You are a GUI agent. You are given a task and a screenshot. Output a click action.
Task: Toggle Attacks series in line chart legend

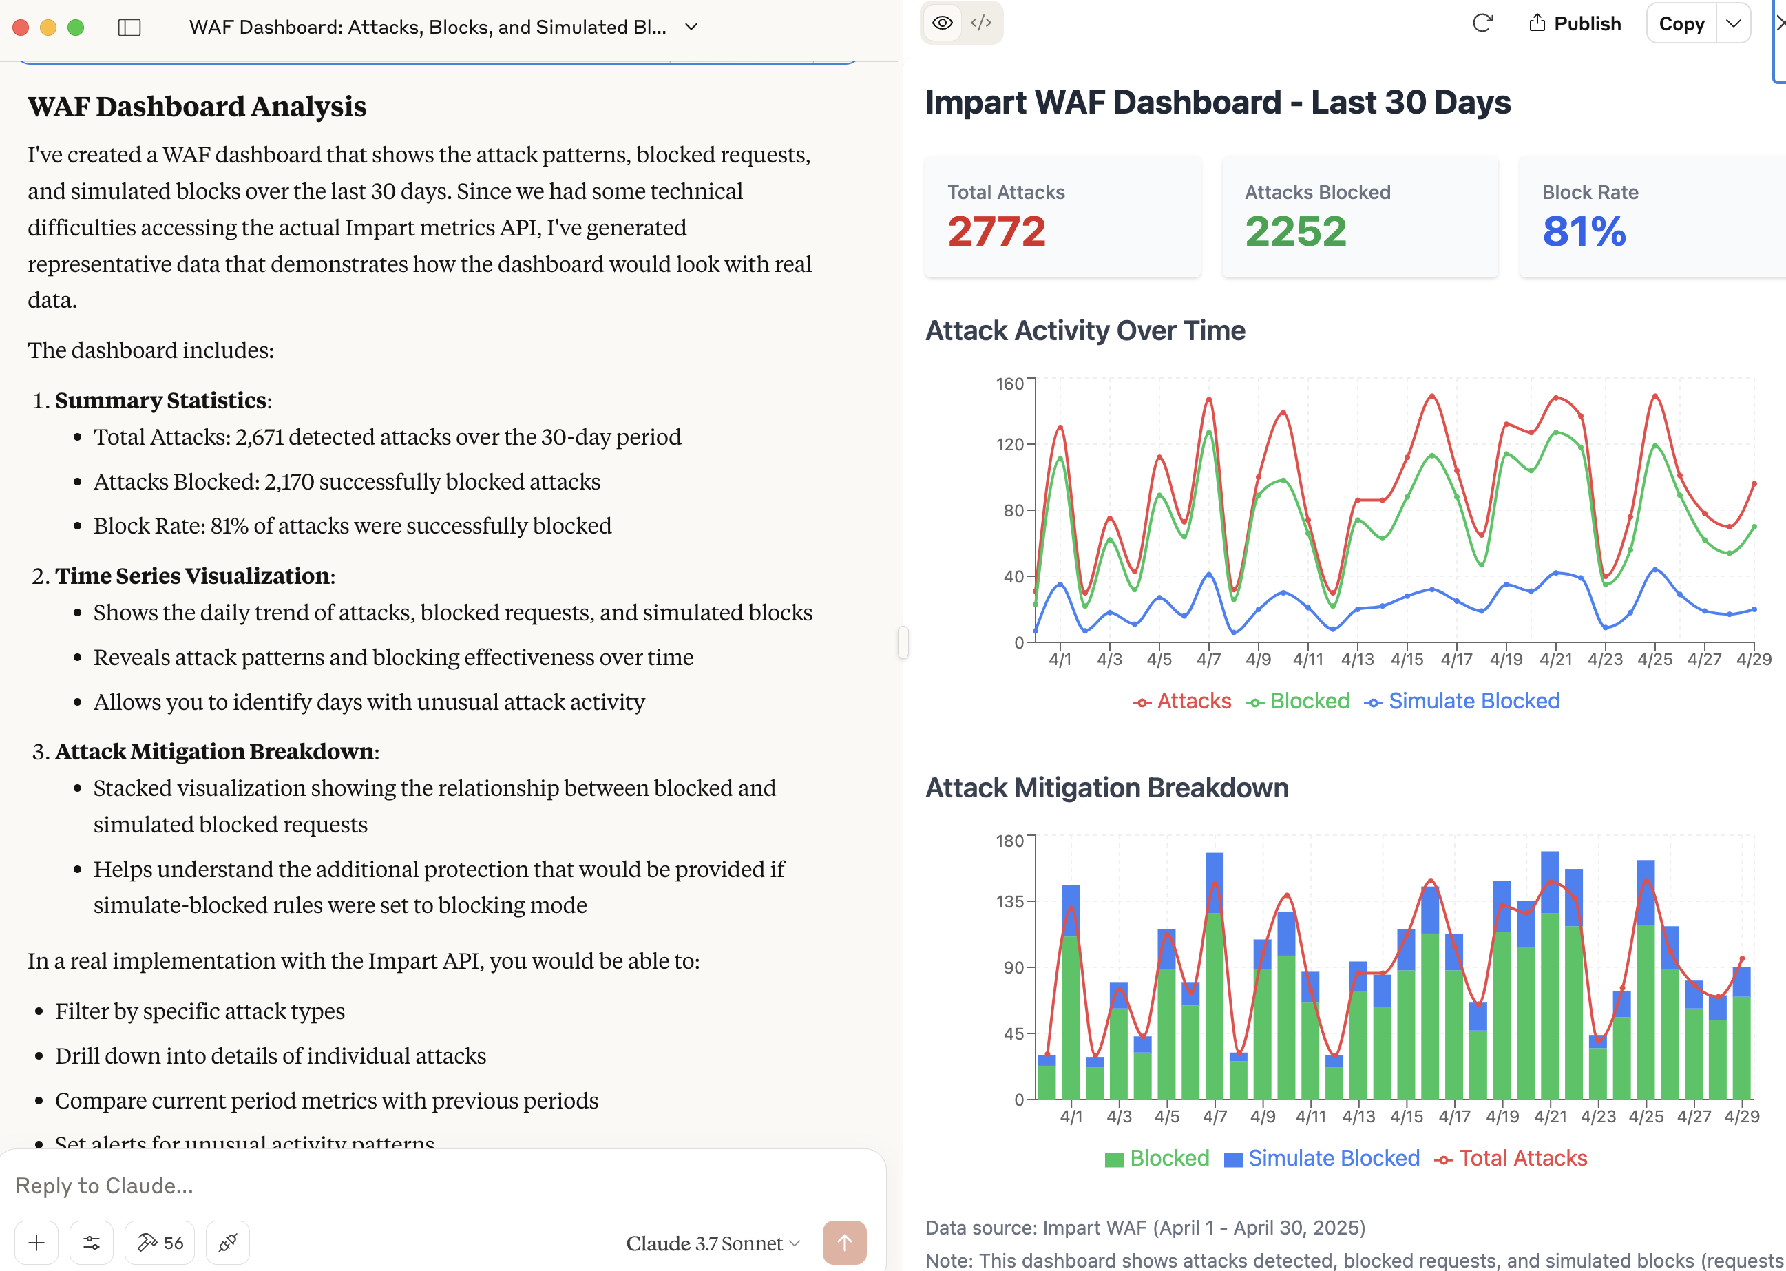pos(1181,701)
